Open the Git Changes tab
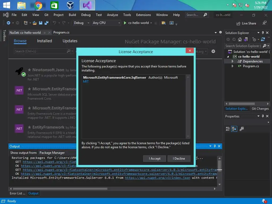 [x=260, y=109]
